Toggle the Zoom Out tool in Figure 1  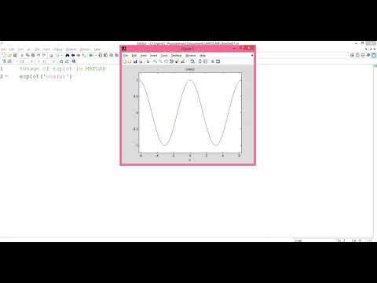160,61
